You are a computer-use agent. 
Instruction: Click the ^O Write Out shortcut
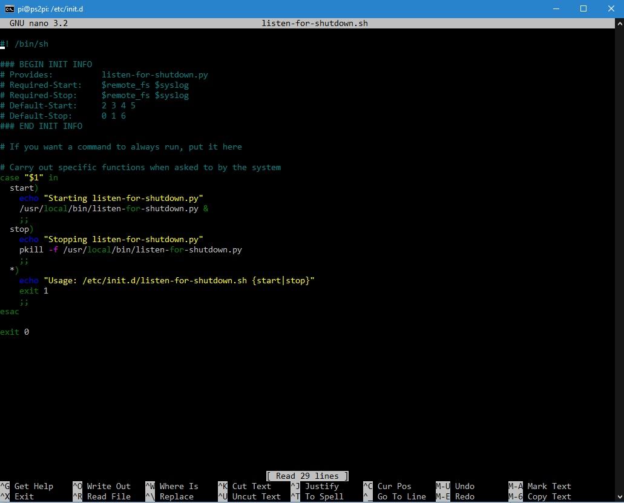[102, 486]
